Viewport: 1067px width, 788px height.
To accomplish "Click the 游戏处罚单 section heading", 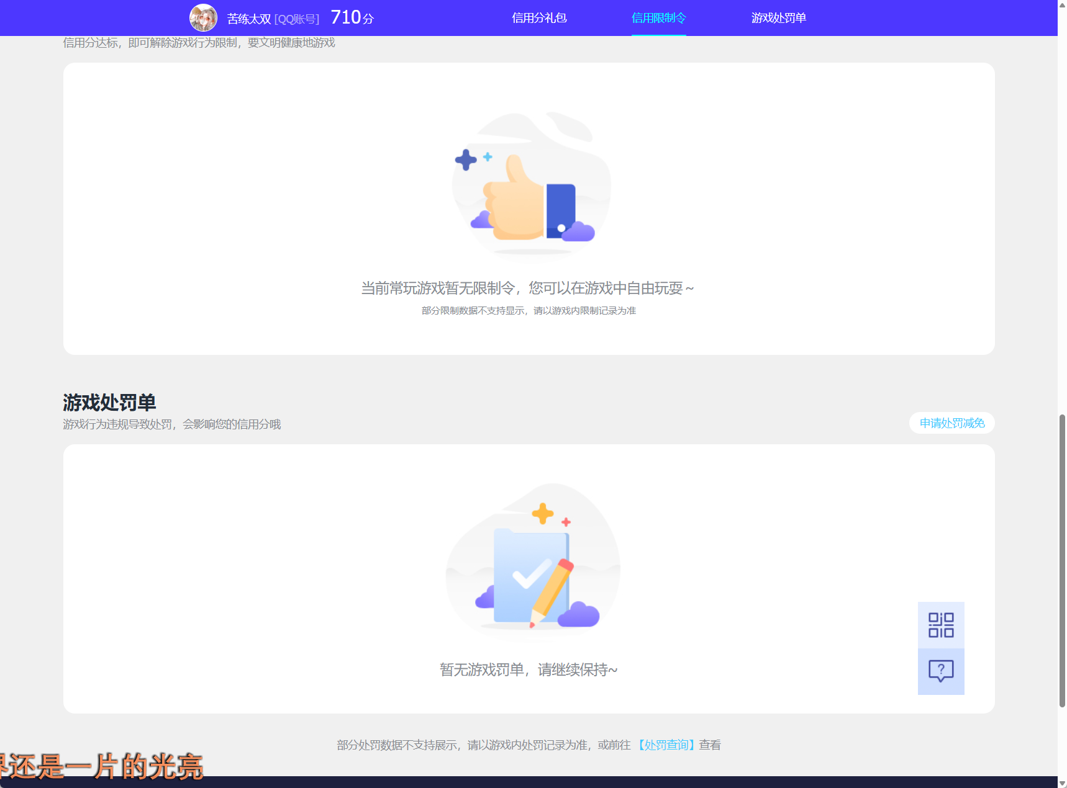I will coord(109,403).
